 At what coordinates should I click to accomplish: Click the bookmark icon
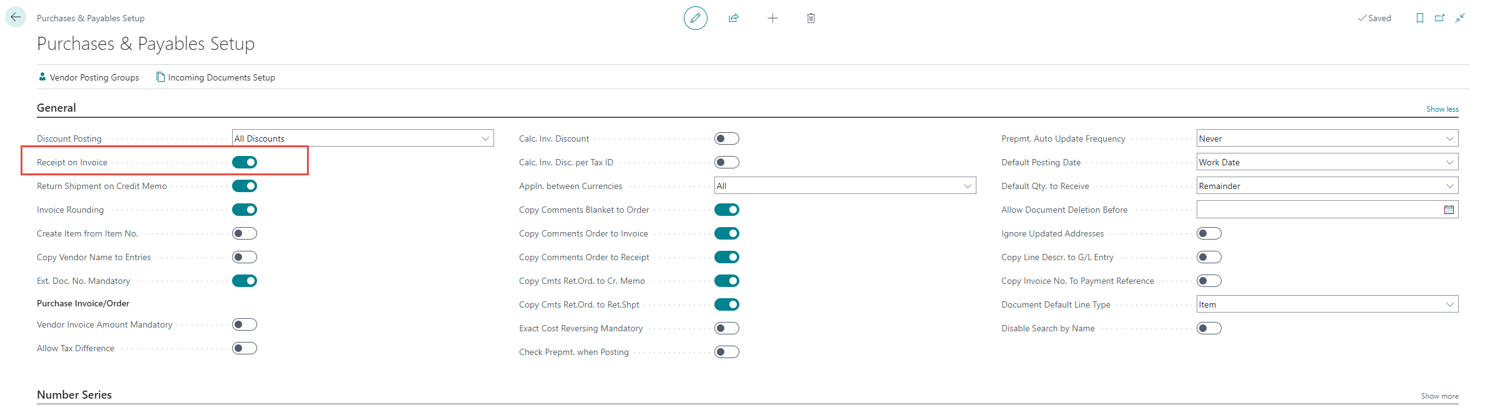pos(1419,18)
